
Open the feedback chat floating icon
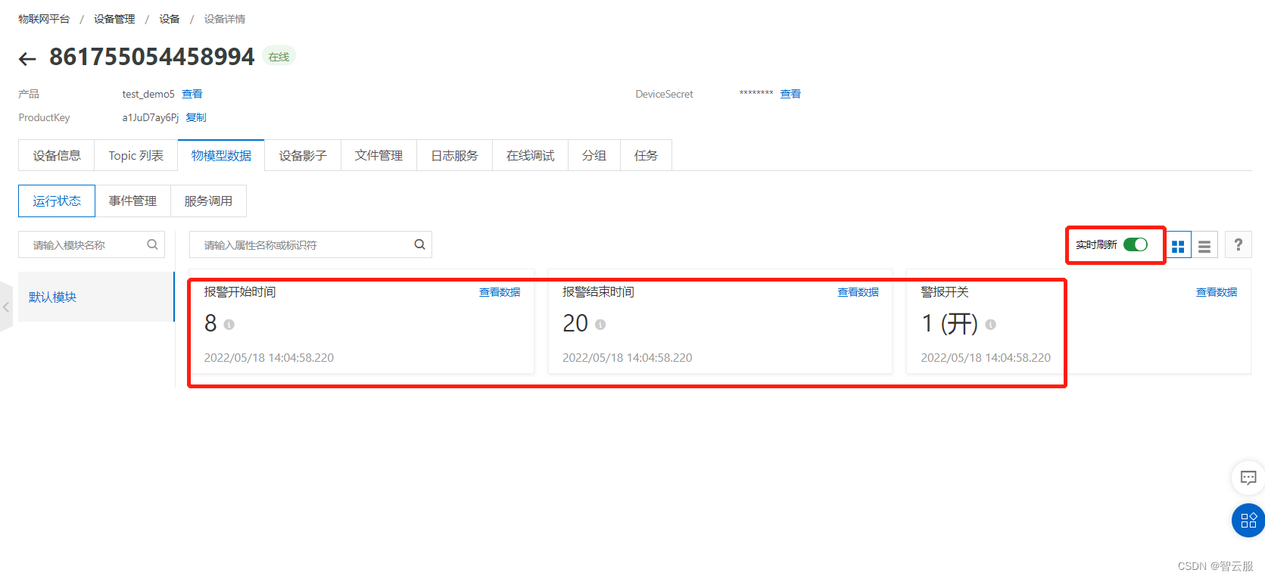click(x=1248, y=478)
